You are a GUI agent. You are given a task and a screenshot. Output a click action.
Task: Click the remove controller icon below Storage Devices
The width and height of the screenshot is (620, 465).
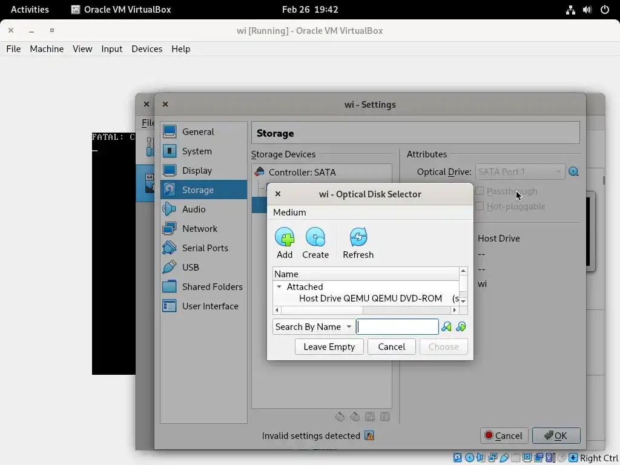tap(355, 417)
